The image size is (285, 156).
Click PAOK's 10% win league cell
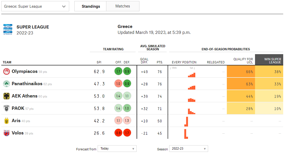pos(269,109)
